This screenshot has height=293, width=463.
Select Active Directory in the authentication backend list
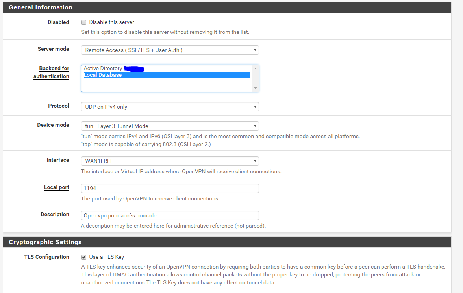coord(103,69)
